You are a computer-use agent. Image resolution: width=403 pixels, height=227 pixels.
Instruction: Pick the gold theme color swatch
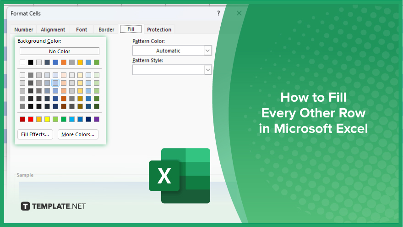click(80, 62)
